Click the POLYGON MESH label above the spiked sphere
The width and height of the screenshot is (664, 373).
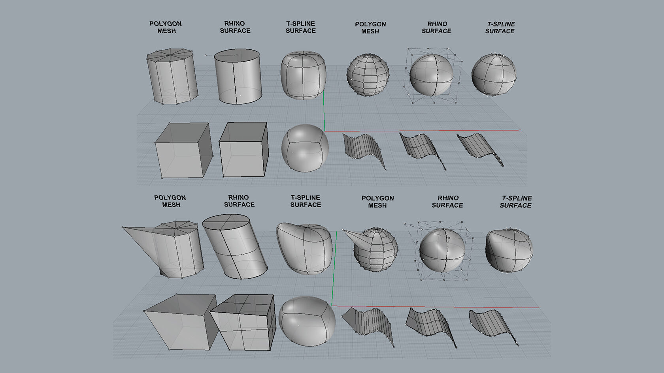click(378, 202)
